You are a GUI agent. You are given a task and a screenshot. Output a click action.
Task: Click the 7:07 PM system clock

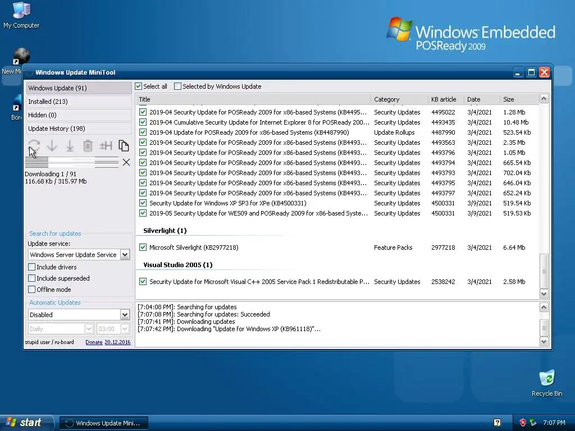pos(554,423)
